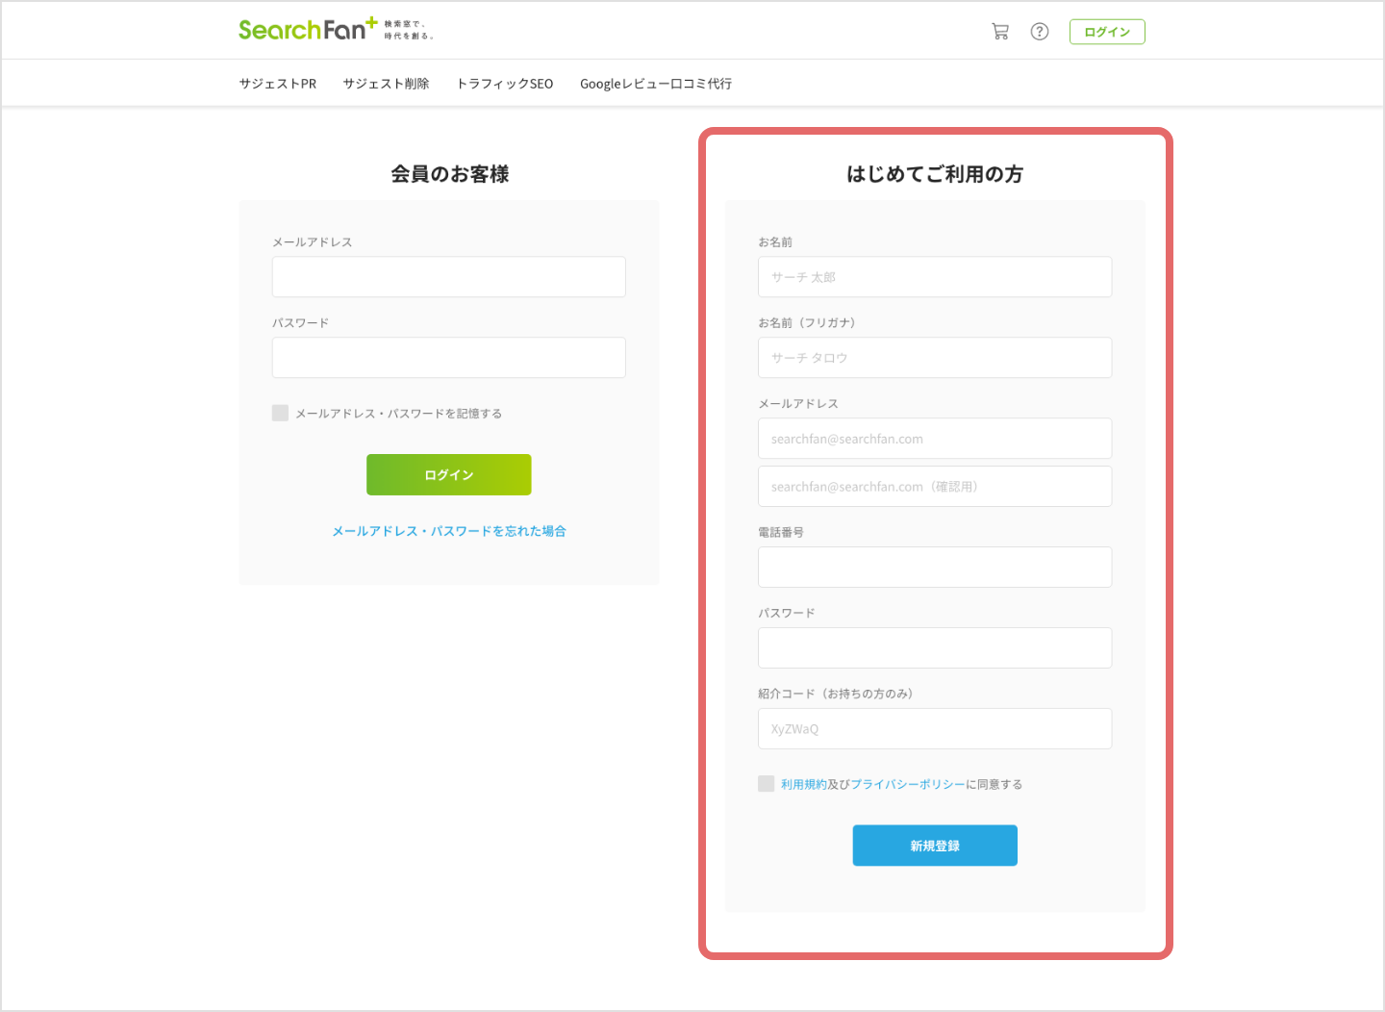This screenshot has height=1012, width=1385.
Task: Click the help question mark icon
Action: (x=1040, y=32)
